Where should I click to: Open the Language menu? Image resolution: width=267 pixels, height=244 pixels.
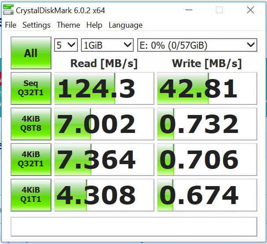(125, 25)
